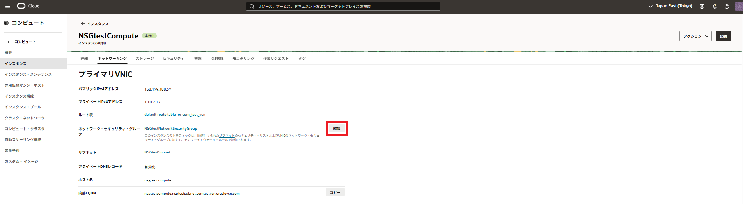Focus the resource search field
Image resolution: width=743 pixels, height=204 pixels.
[x=343, y=6]
